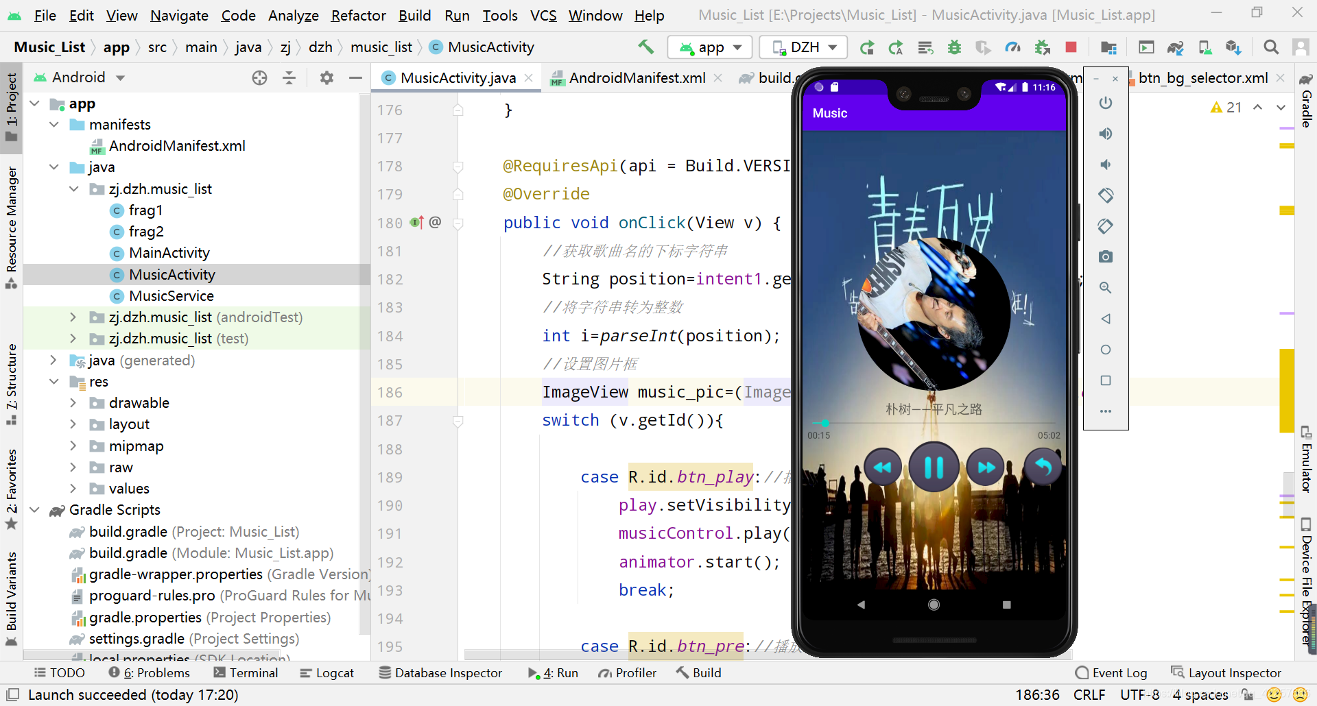
Task: Open the app run configuration dropdown
Action: (x=710, y=47)
